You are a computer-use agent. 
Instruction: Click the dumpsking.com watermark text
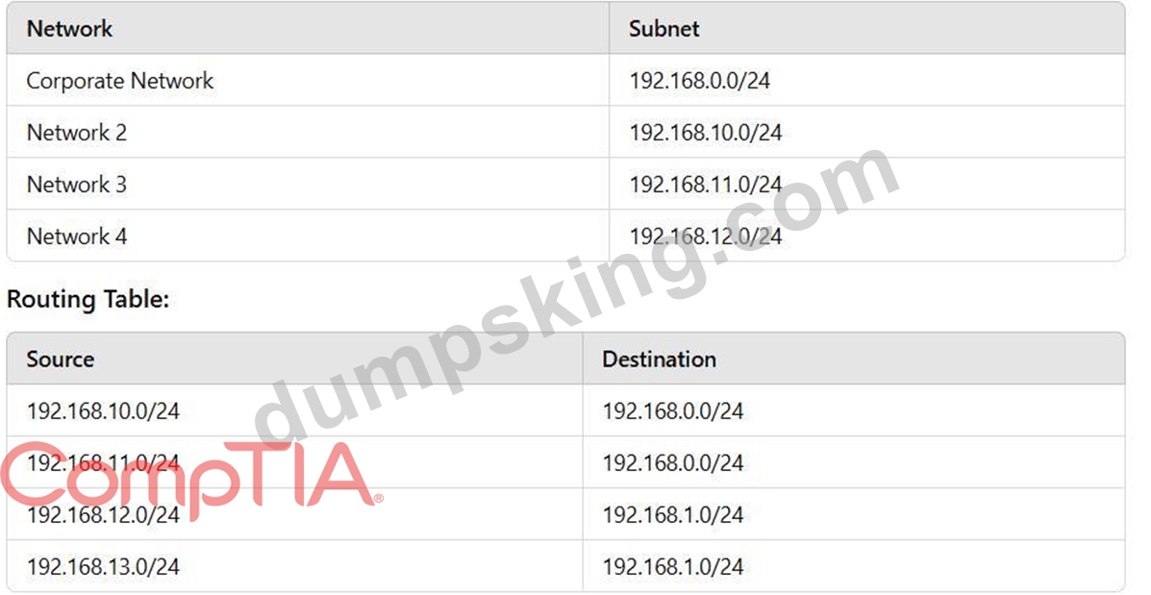tap(576, 297)
